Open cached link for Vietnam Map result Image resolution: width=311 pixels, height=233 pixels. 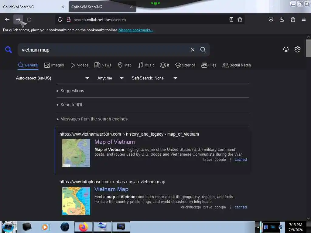(x=241, y=207)
